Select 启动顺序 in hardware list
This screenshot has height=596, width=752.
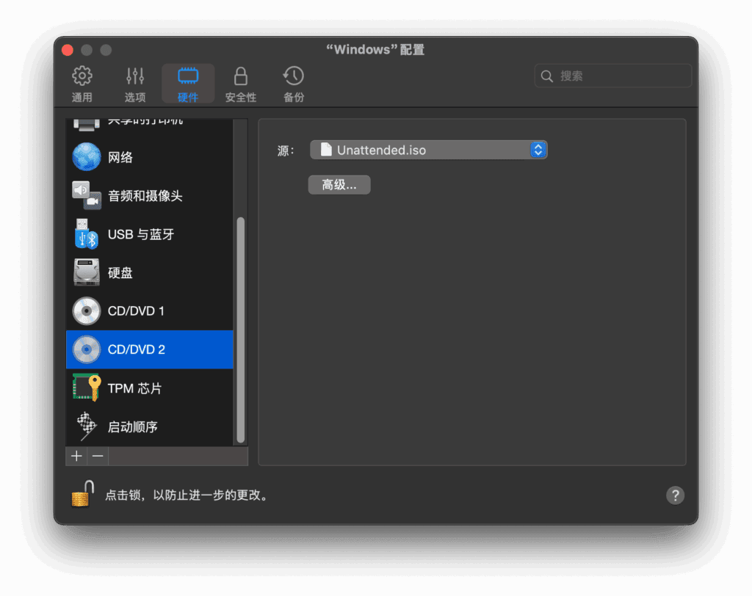[x=132, y=426]
